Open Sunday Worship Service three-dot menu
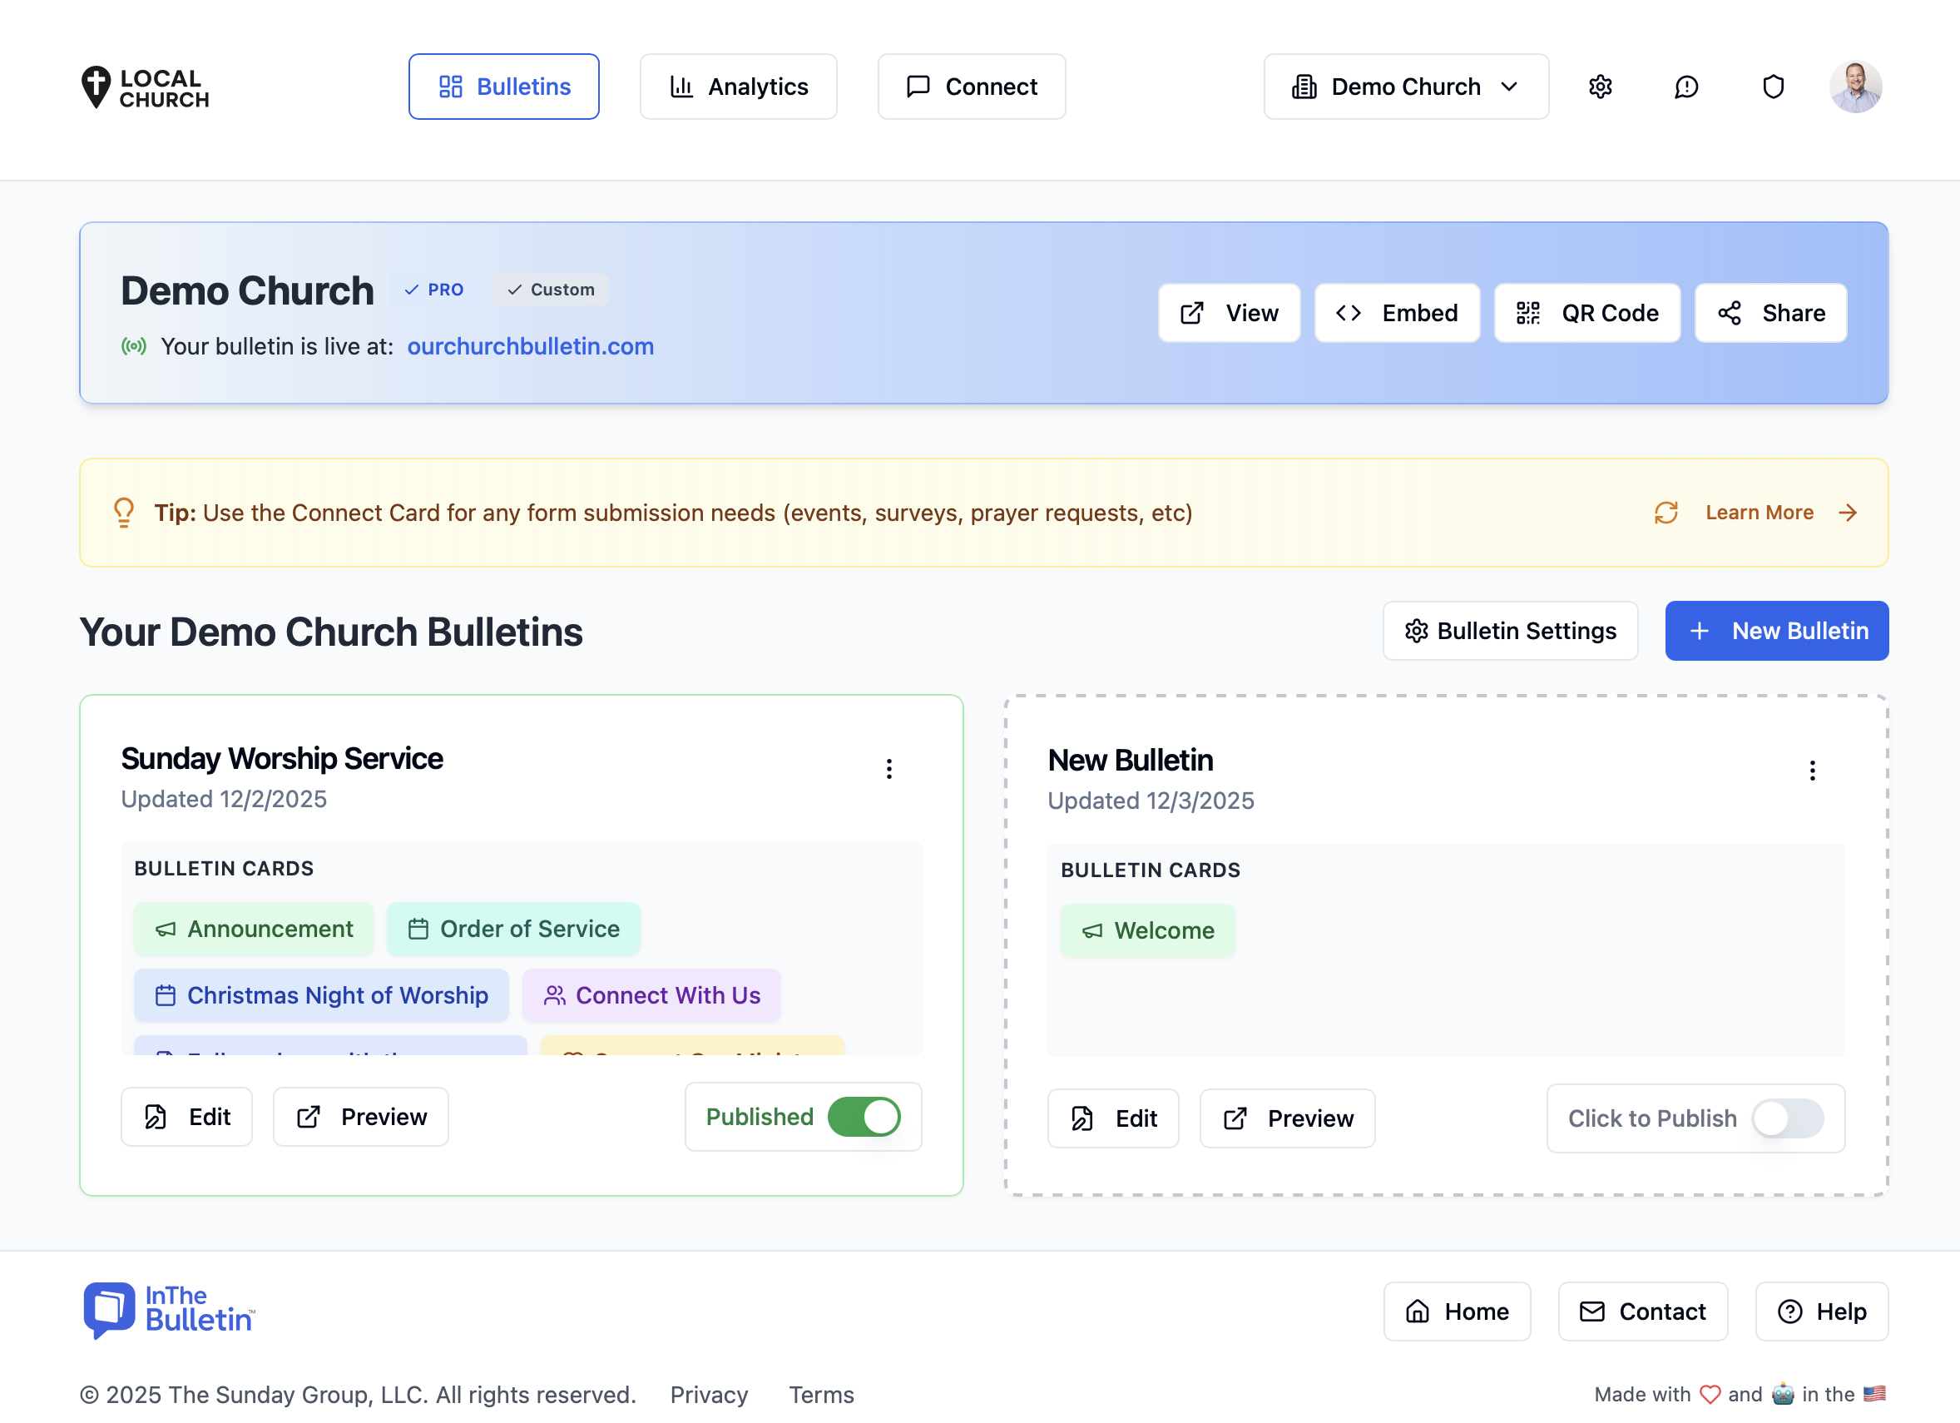 click(x=888, y=769)
